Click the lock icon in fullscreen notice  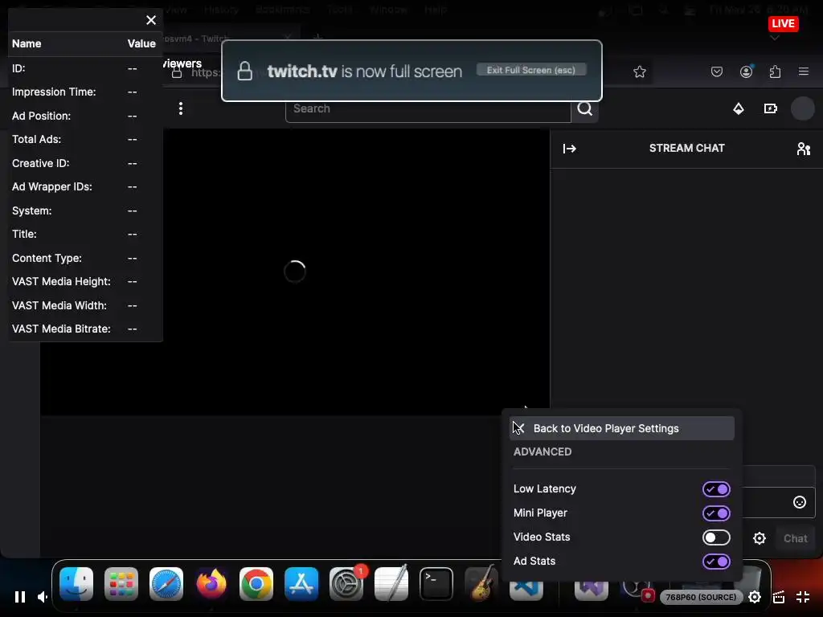(244, 71)
